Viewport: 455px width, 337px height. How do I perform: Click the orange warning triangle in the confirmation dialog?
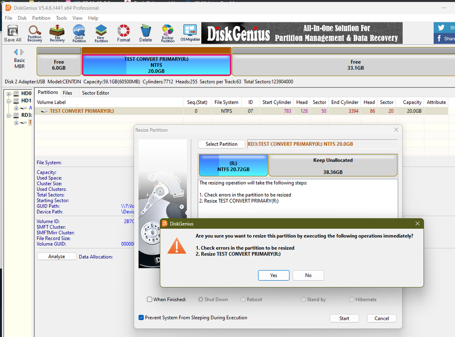click(177, 246)
